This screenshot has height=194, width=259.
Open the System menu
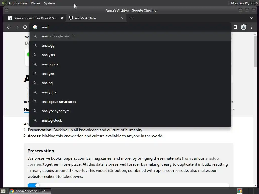point(49,3)
